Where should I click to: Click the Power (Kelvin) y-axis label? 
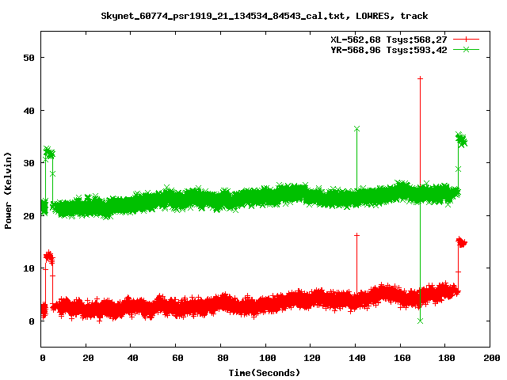point(8,191)
